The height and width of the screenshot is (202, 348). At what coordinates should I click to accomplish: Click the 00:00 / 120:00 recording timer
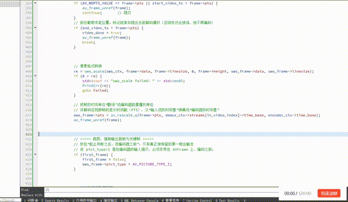point(297,193)
